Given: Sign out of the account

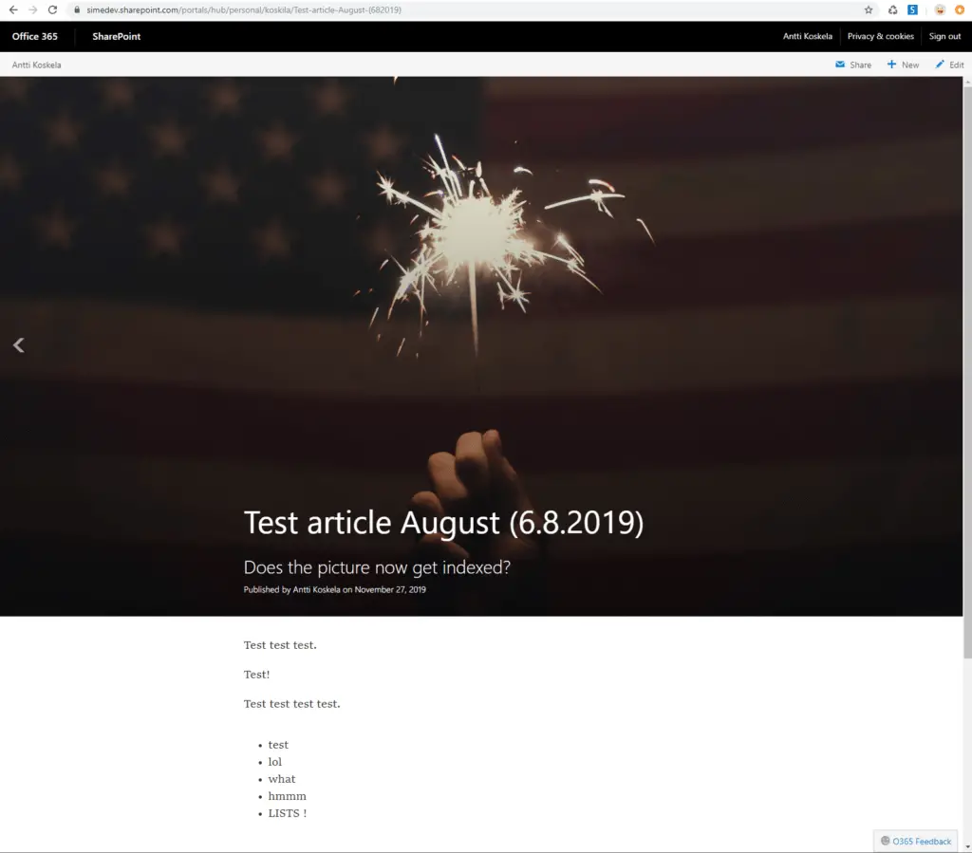Looking at the screenshot, I should click(x=944, y=36).
